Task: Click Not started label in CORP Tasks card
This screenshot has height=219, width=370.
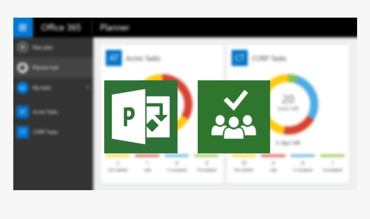Action: (x=244, y=170)
